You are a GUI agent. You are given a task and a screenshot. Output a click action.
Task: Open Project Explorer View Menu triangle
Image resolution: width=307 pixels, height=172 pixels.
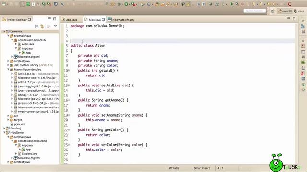tap(56, 26)
